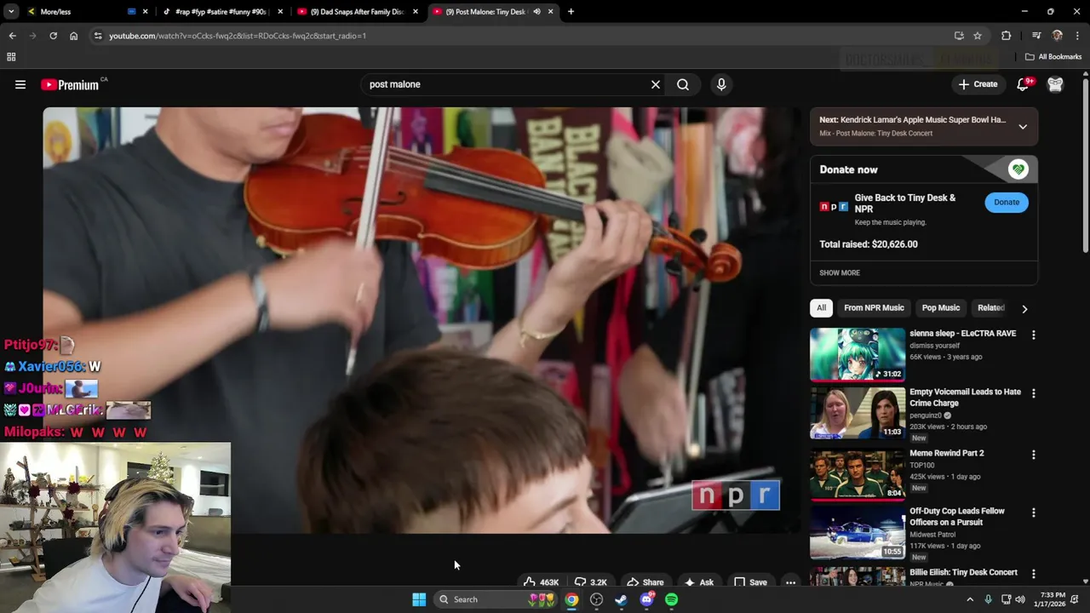Open the All Bookmarks folder

point(1053,57)
